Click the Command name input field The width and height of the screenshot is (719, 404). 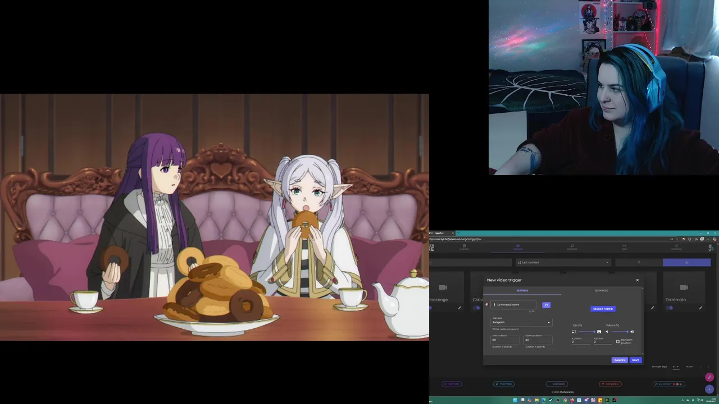click(x=513, y=305)
